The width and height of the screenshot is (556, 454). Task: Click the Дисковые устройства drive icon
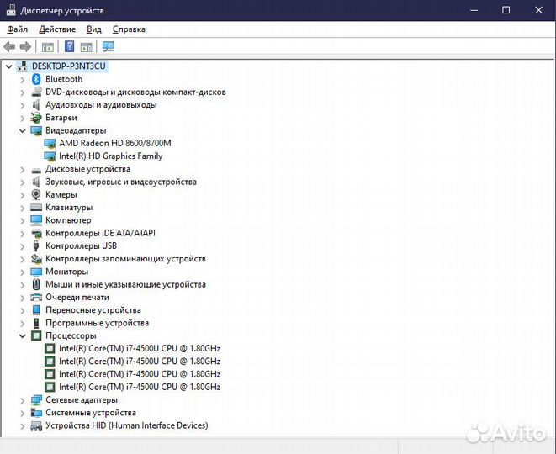pyautogui.click(x=36, y=169)
